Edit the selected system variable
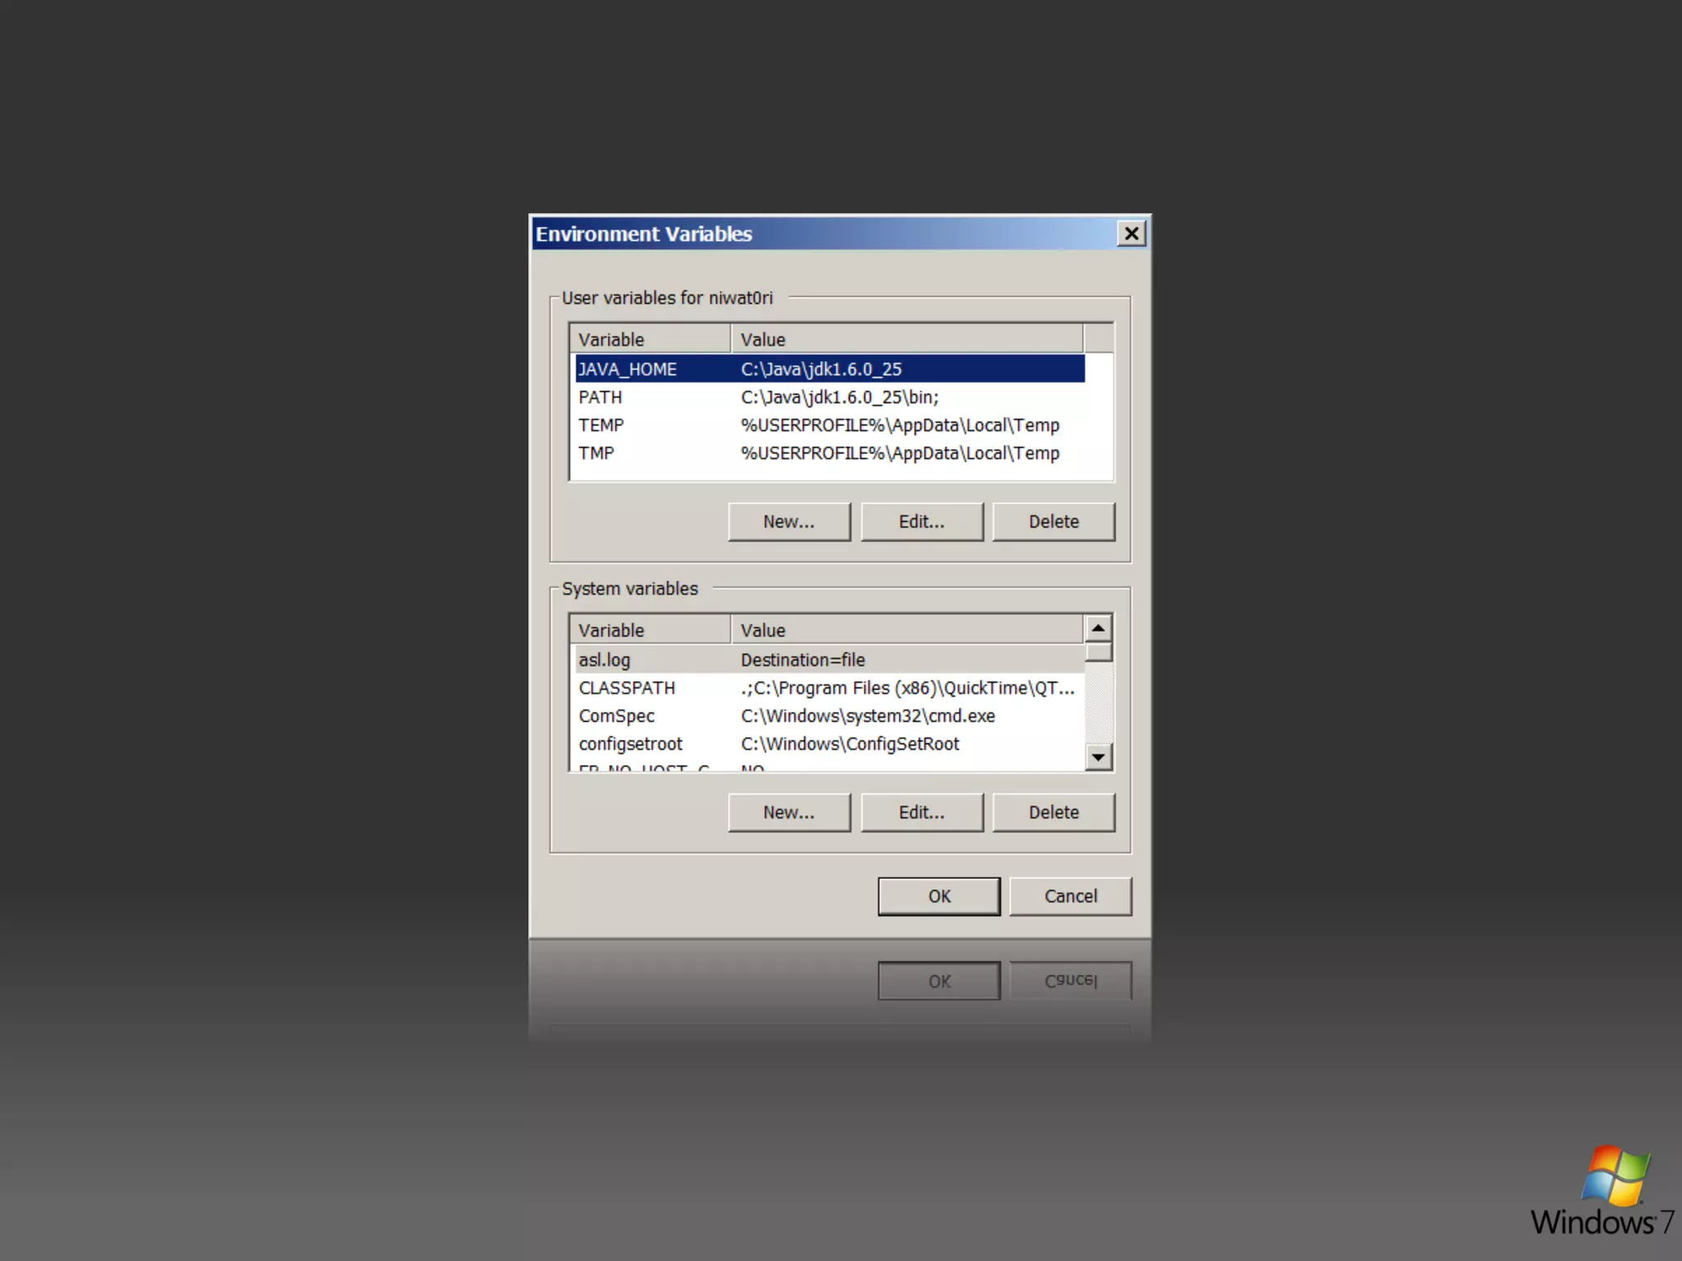This screenshot has width=1682, height=1261. point(921,813)
